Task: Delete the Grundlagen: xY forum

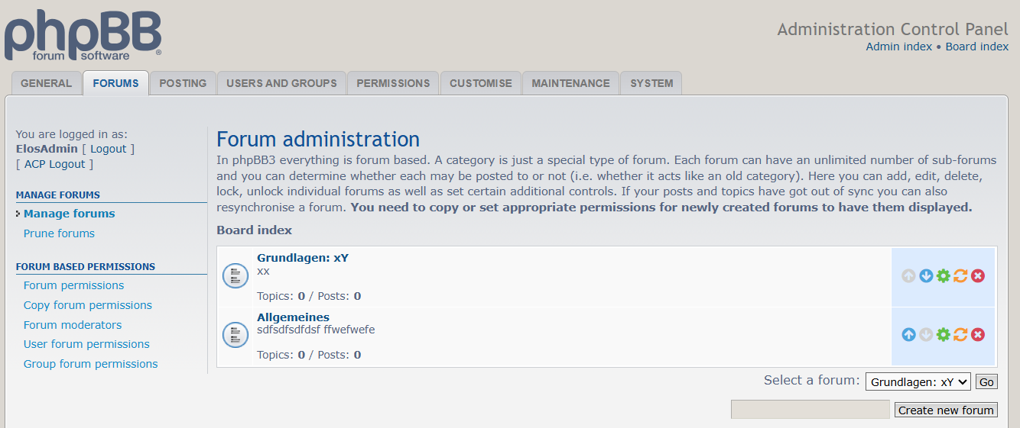Action: point(978,276)
